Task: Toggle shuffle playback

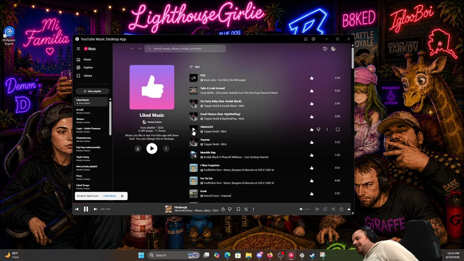Action: tap(333, 209)
